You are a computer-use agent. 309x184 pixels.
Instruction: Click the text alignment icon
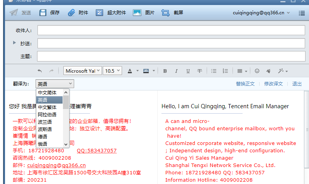tap(239, 71)
